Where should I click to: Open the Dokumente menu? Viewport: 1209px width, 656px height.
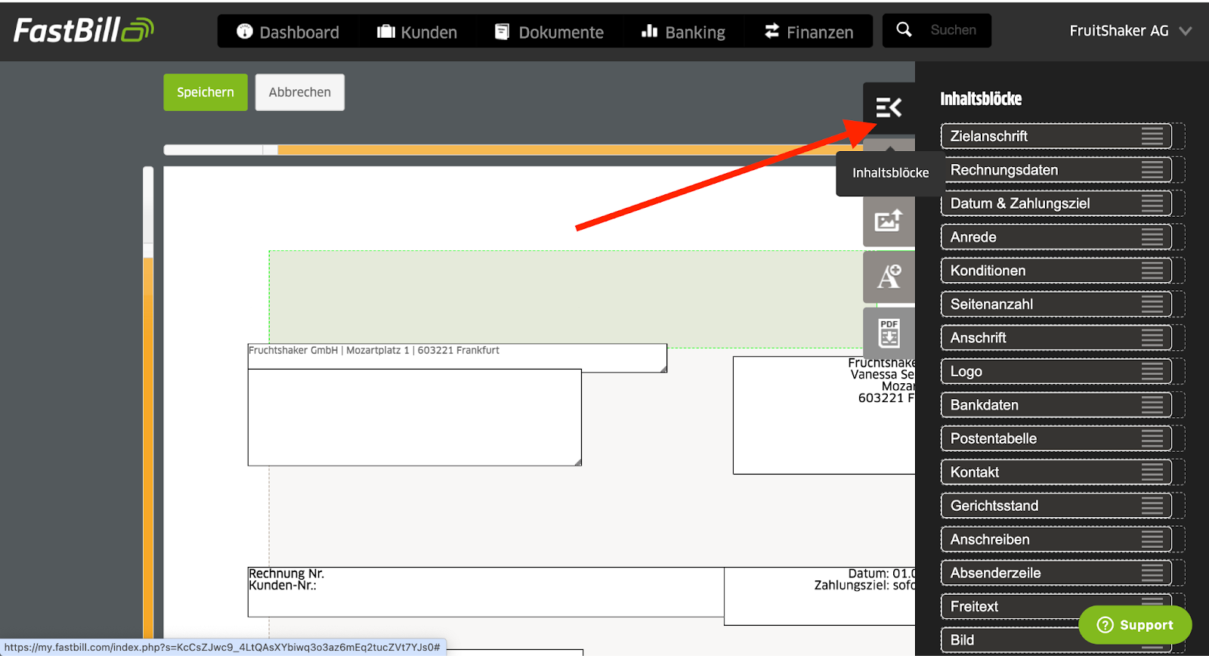click(x=549, y=32)
